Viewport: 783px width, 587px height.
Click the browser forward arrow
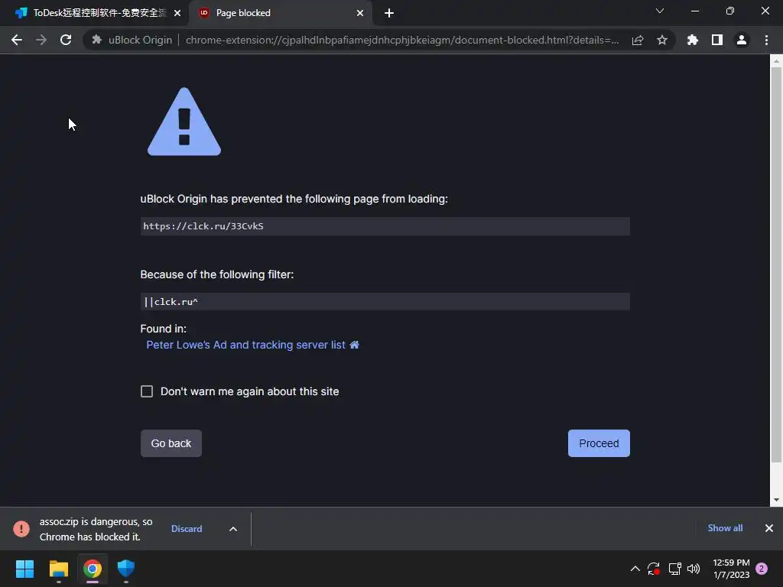tap(41, 40)
